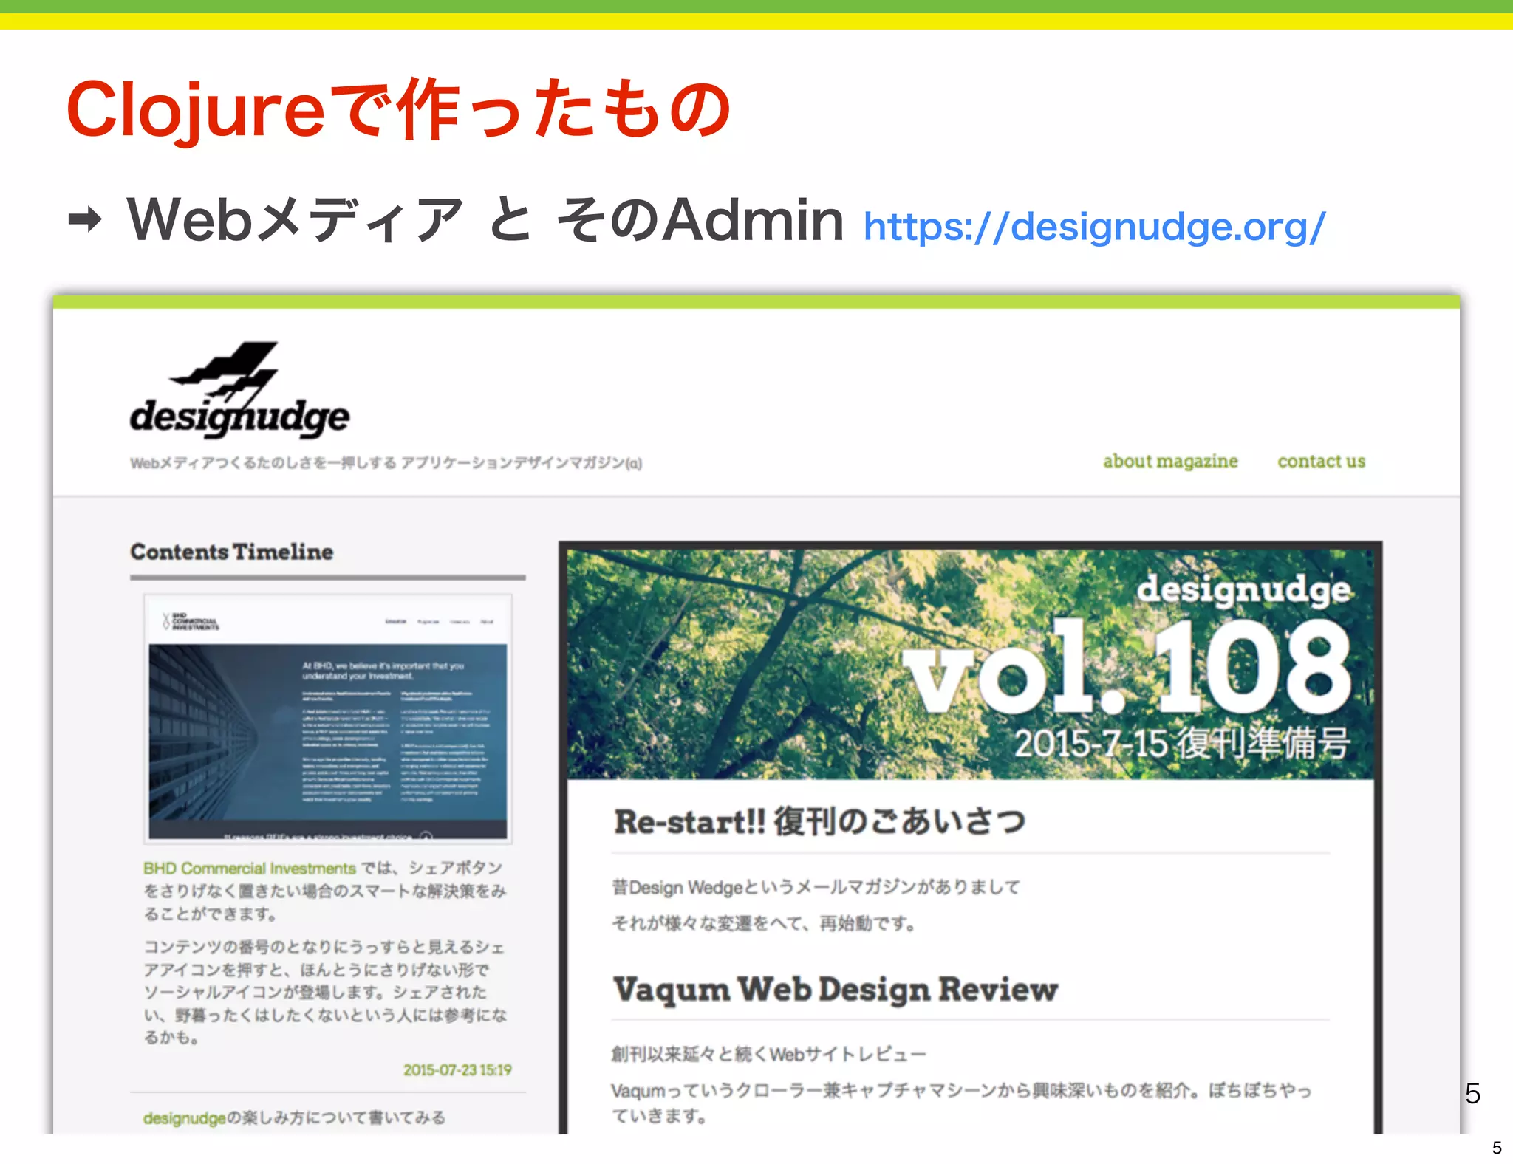Click the designudge logo
The width and height of the screenshot is (1513, 1164).
[239, 391]
